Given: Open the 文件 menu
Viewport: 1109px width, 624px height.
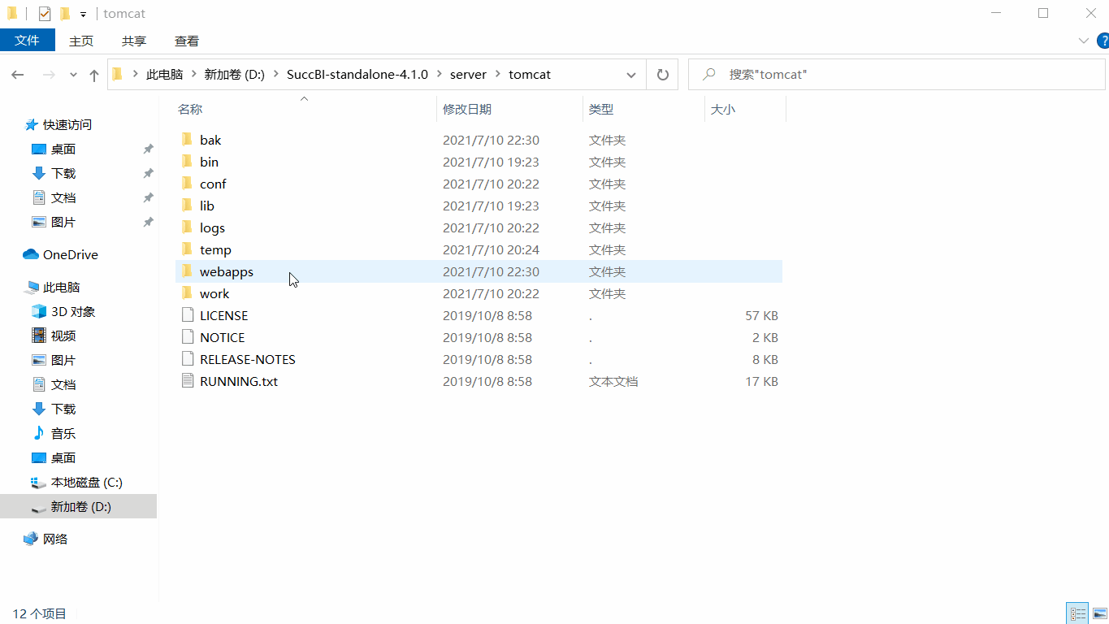Looking at the screenshot, I should click(x=28, y=40).
